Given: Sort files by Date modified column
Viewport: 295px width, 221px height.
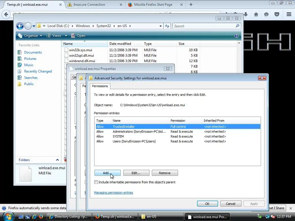Looking at the screenshot, I should tap(125, 44).
